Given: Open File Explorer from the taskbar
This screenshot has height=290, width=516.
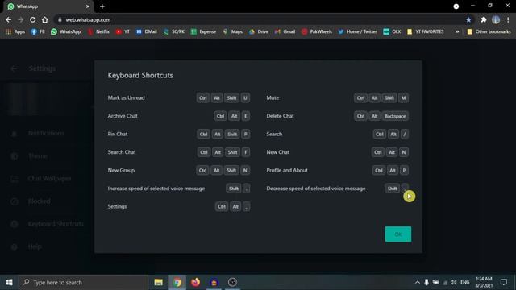Looking at the screenshot, I should 158,283.
